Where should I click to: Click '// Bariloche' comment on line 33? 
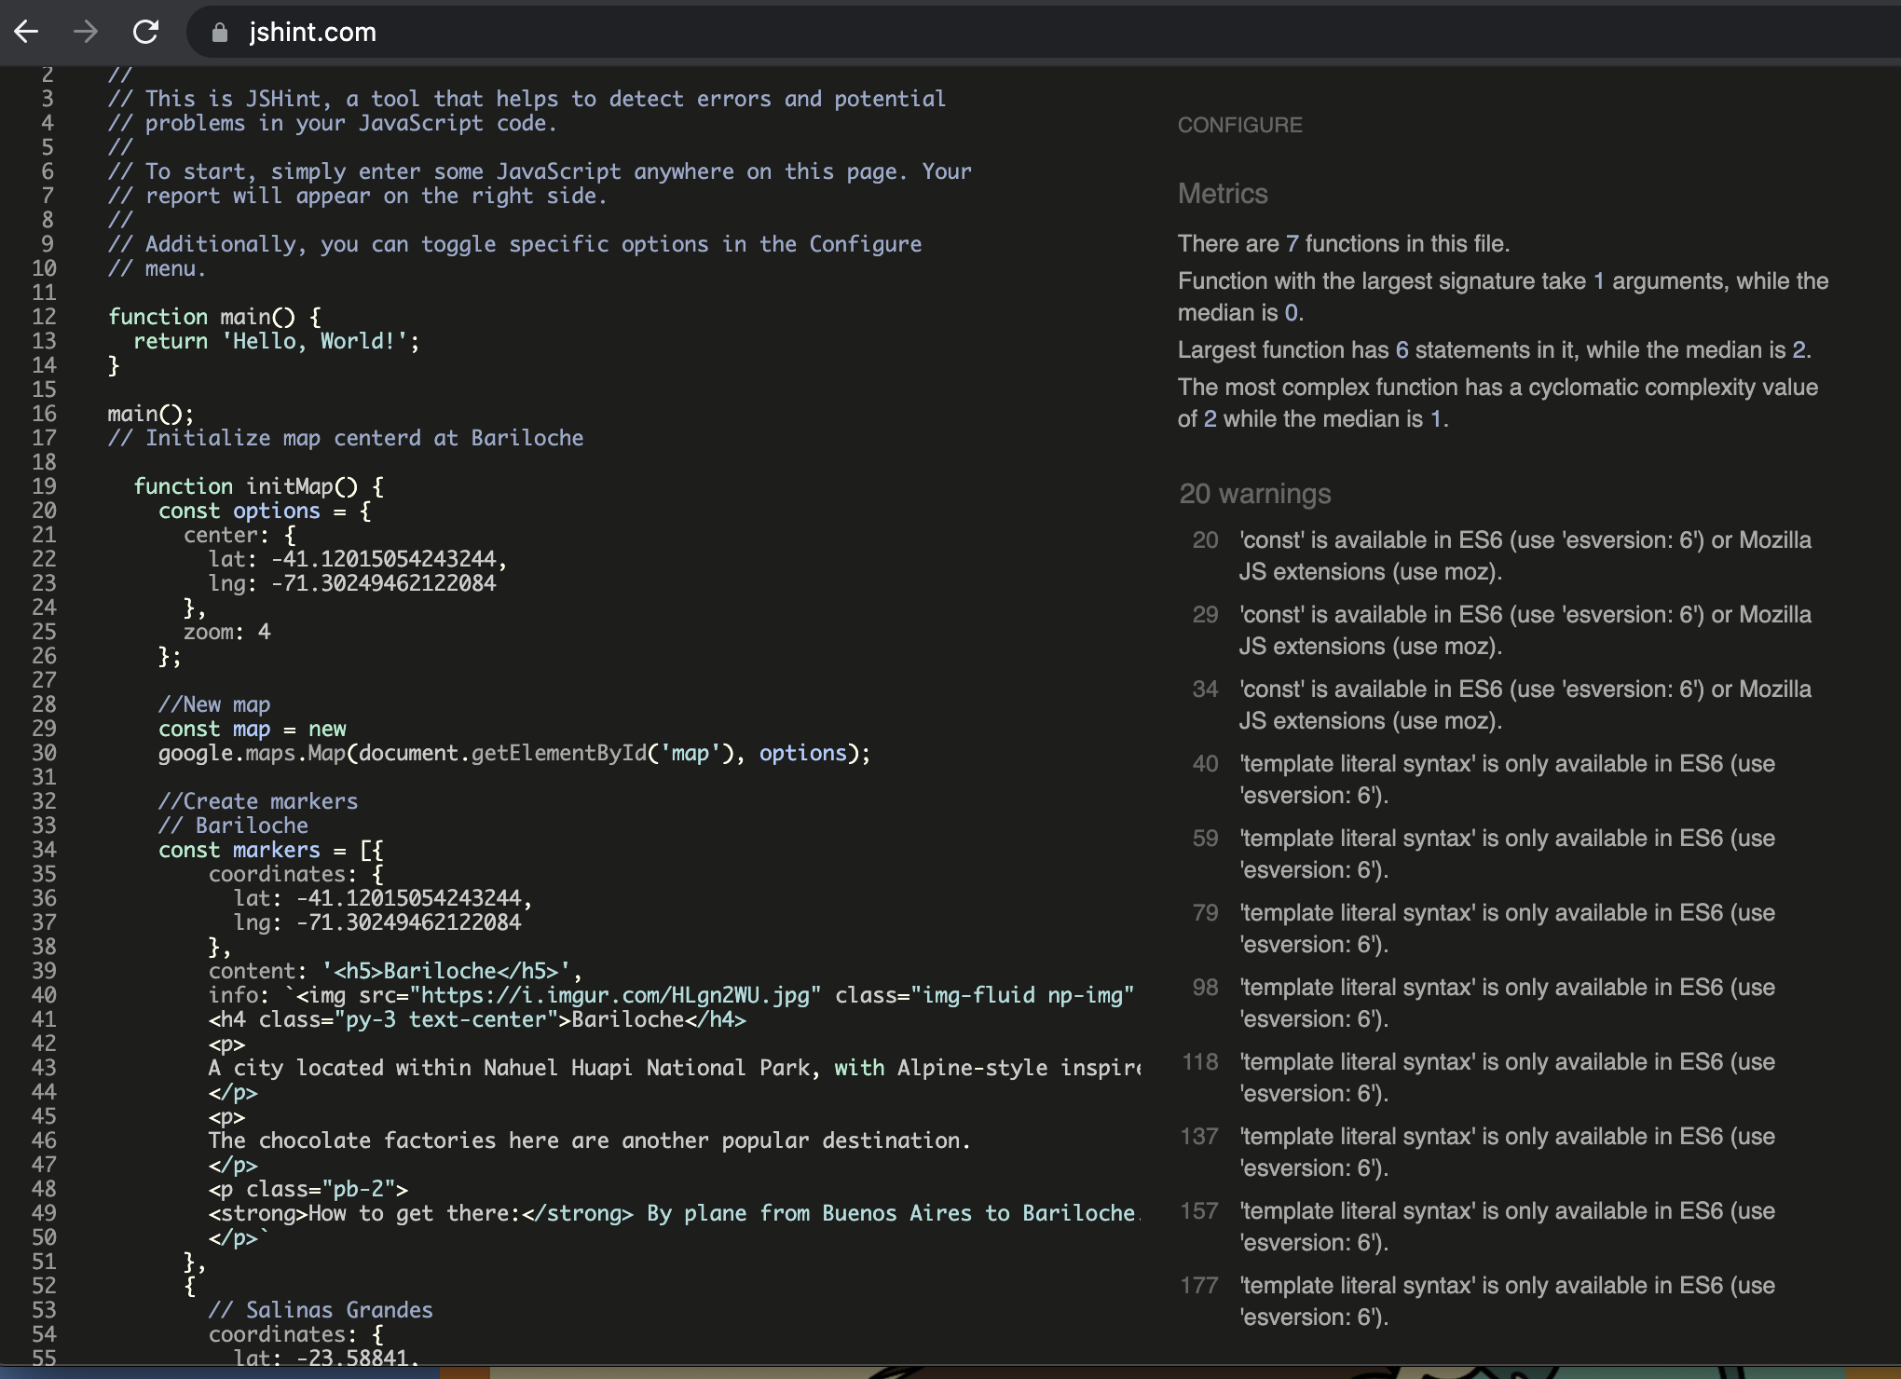pos(233,826)
